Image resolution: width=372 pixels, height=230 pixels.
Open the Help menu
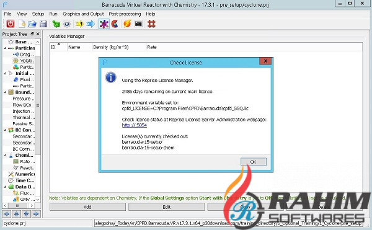tap(151, 14)
